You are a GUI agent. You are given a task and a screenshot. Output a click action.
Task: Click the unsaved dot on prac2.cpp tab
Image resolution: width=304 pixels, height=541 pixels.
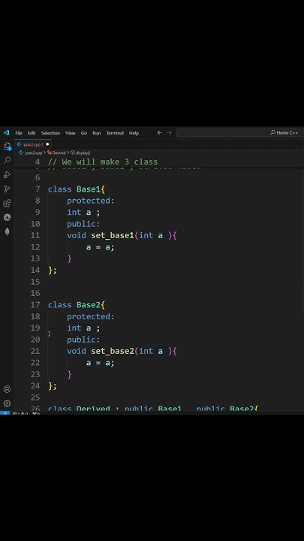click(47, 144)
